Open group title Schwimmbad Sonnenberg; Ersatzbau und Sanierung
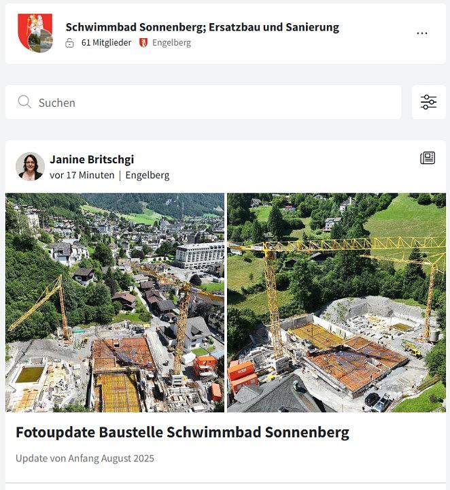This screenshot has height=490, width=450. click(202, 27)
